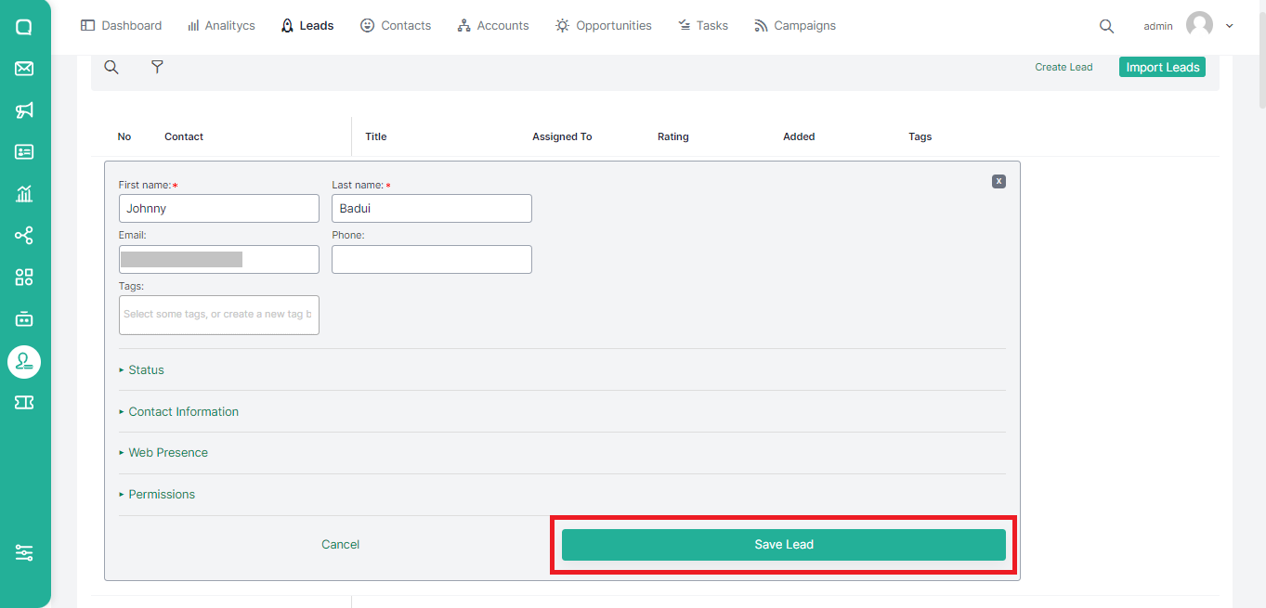Click the Import Leads button
The height and width of the screenshot is (608, 1266).
pos(1162,67)
